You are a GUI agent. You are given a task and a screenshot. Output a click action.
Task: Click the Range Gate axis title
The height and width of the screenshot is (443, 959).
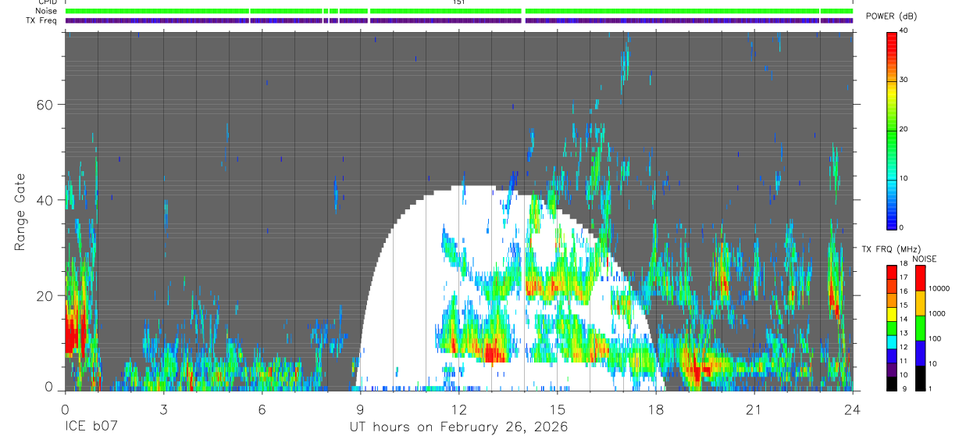20,212
